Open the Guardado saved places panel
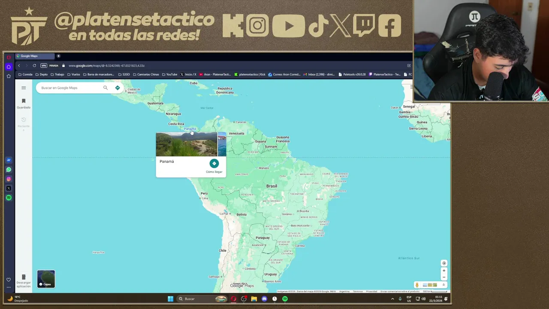Image resolution: width=549 pixels, height=309 pixels. [24, 103]
